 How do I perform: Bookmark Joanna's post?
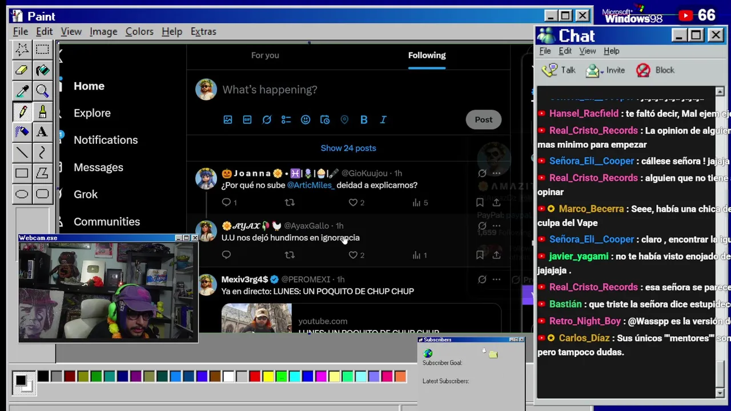click(x=480, y=202)
